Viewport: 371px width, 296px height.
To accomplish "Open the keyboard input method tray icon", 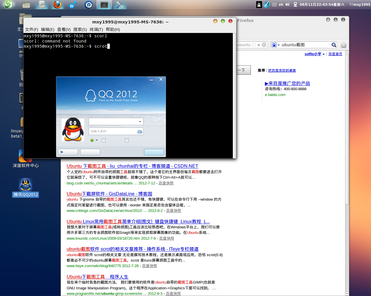I will (x=274, y=5).
